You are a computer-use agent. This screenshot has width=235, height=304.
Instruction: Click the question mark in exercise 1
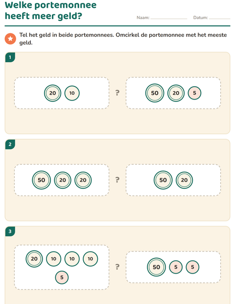117,93
